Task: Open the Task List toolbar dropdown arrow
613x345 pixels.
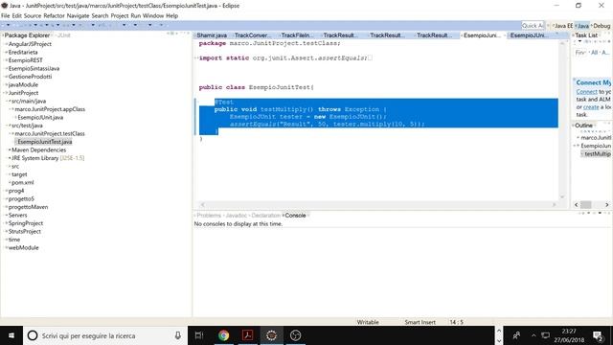Action: pos(580,42)
